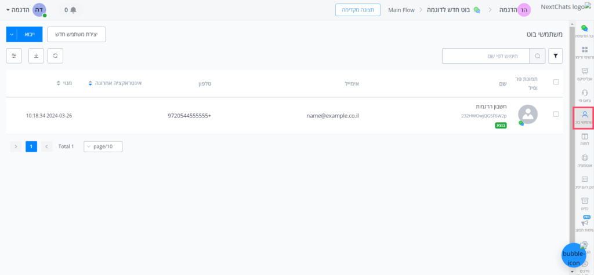Click the Total 1 label

click(x=66, y=147)
